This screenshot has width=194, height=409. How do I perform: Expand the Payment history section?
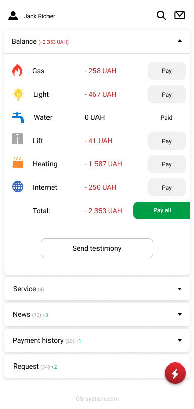pyautogui.click(x=97, y=340)
